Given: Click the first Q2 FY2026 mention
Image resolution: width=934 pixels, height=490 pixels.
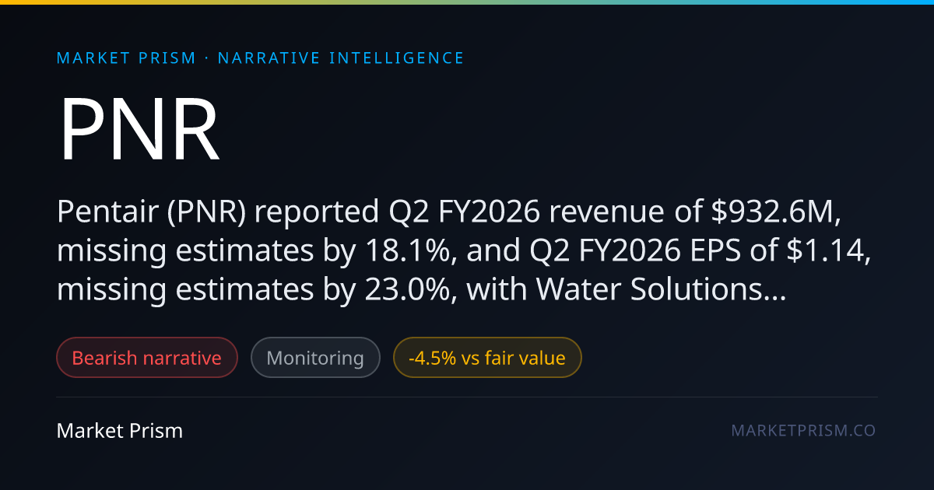Looking at the screenshot, I should coord(445,213).
